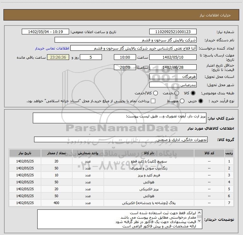Click the item name فریم کلید و پریز
Screen dimensions: 243x235
(x=149, y=175)
